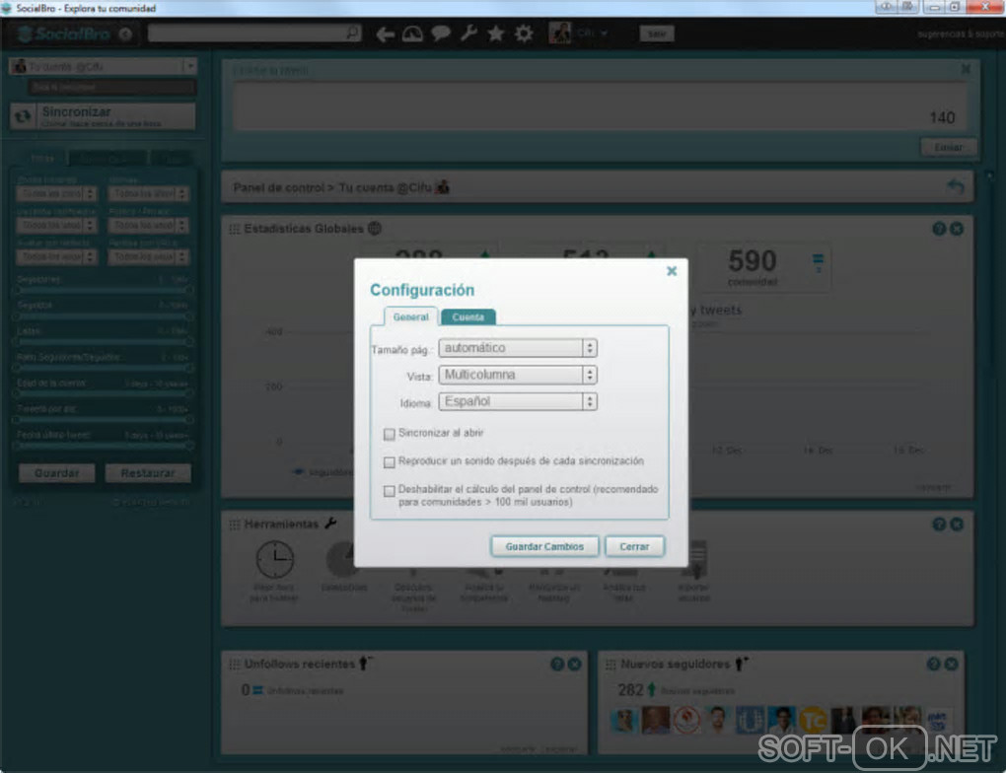Screen dimensions: 1006x773
Task: Enable Reproducir un sonido después de cada sincronización
Action: pyautogui.click(x=389, y=461)
